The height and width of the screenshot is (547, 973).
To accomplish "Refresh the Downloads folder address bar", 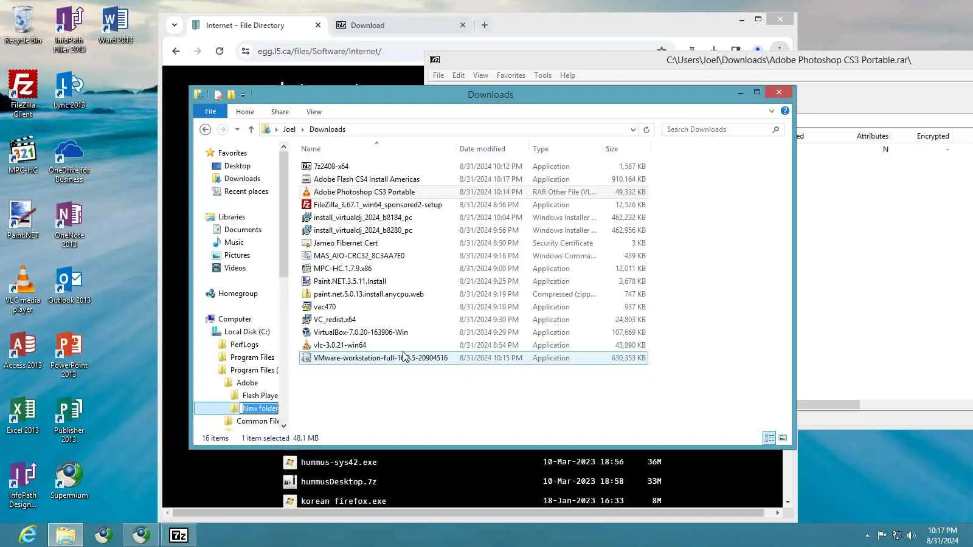I will coord(646,129).
